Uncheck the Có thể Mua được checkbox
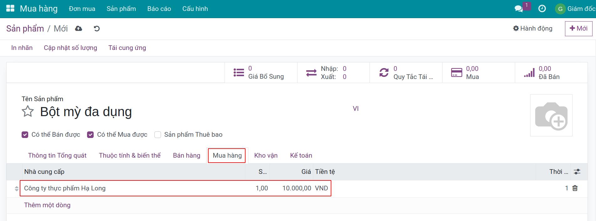The image size is (596, 221). 91,135
